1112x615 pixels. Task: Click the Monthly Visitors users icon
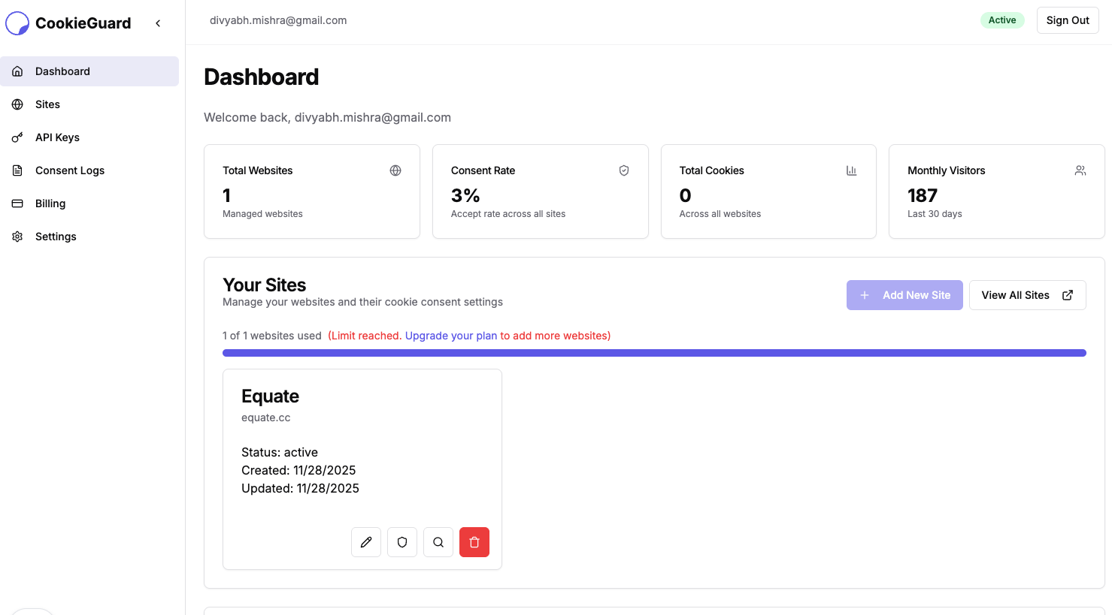coord(1080,170)
